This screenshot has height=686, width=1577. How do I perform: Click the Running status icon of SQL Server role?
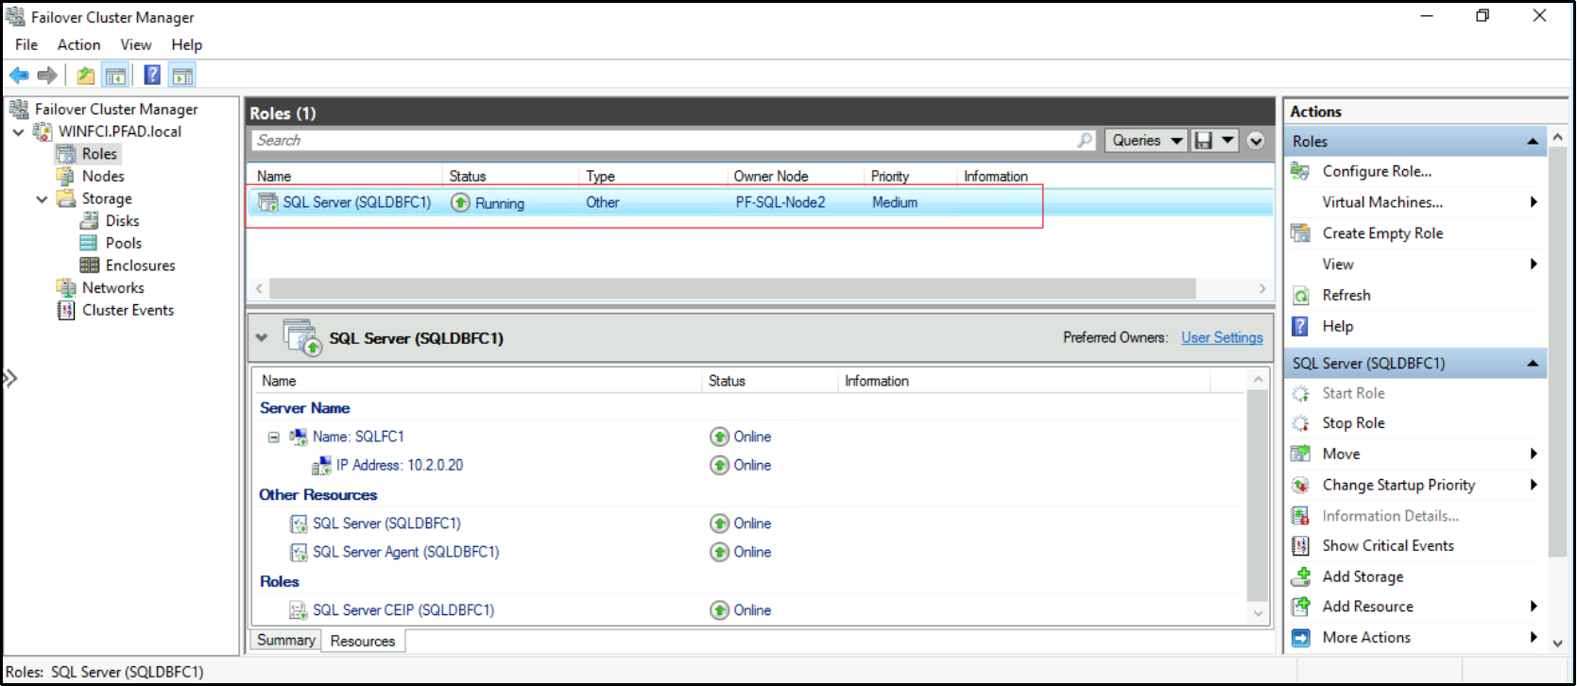(460, 202)
